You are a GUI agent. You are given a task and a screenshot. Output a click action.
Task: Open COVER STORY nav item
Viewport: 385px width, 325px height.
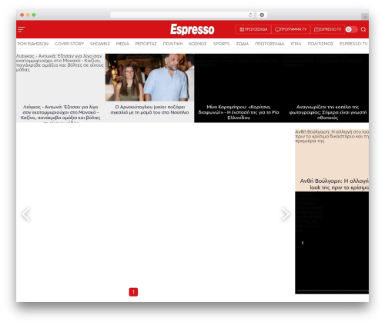coord(69,44)
